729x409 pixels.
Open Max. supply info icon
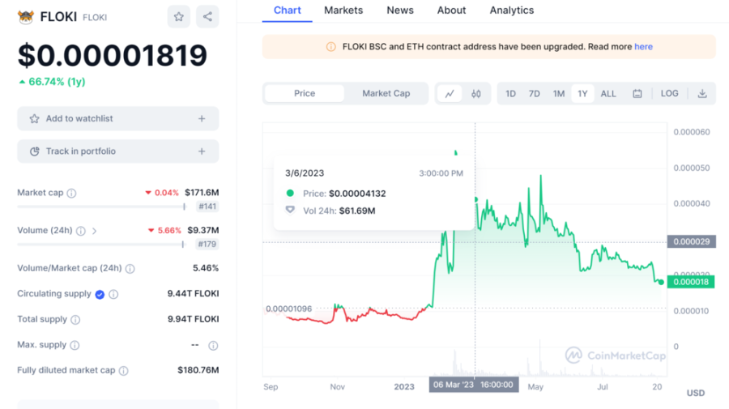75,345
